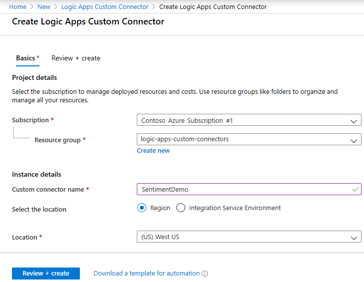Click the info icon beside template download
Screen dimensions: 364x282
click(x=205, y=274)
